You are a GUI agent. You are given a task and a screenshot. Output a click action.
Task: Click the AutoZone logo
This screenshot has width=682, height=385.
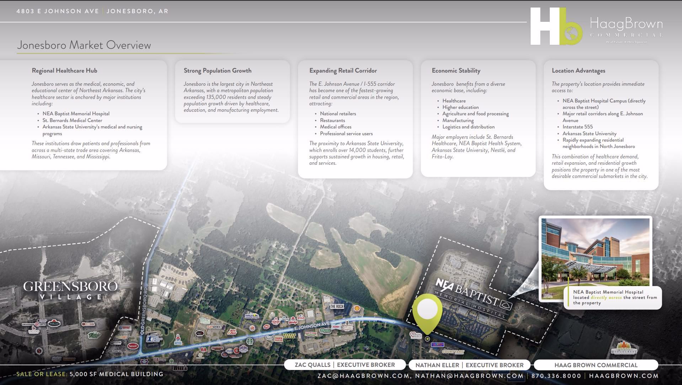point(232,332)
